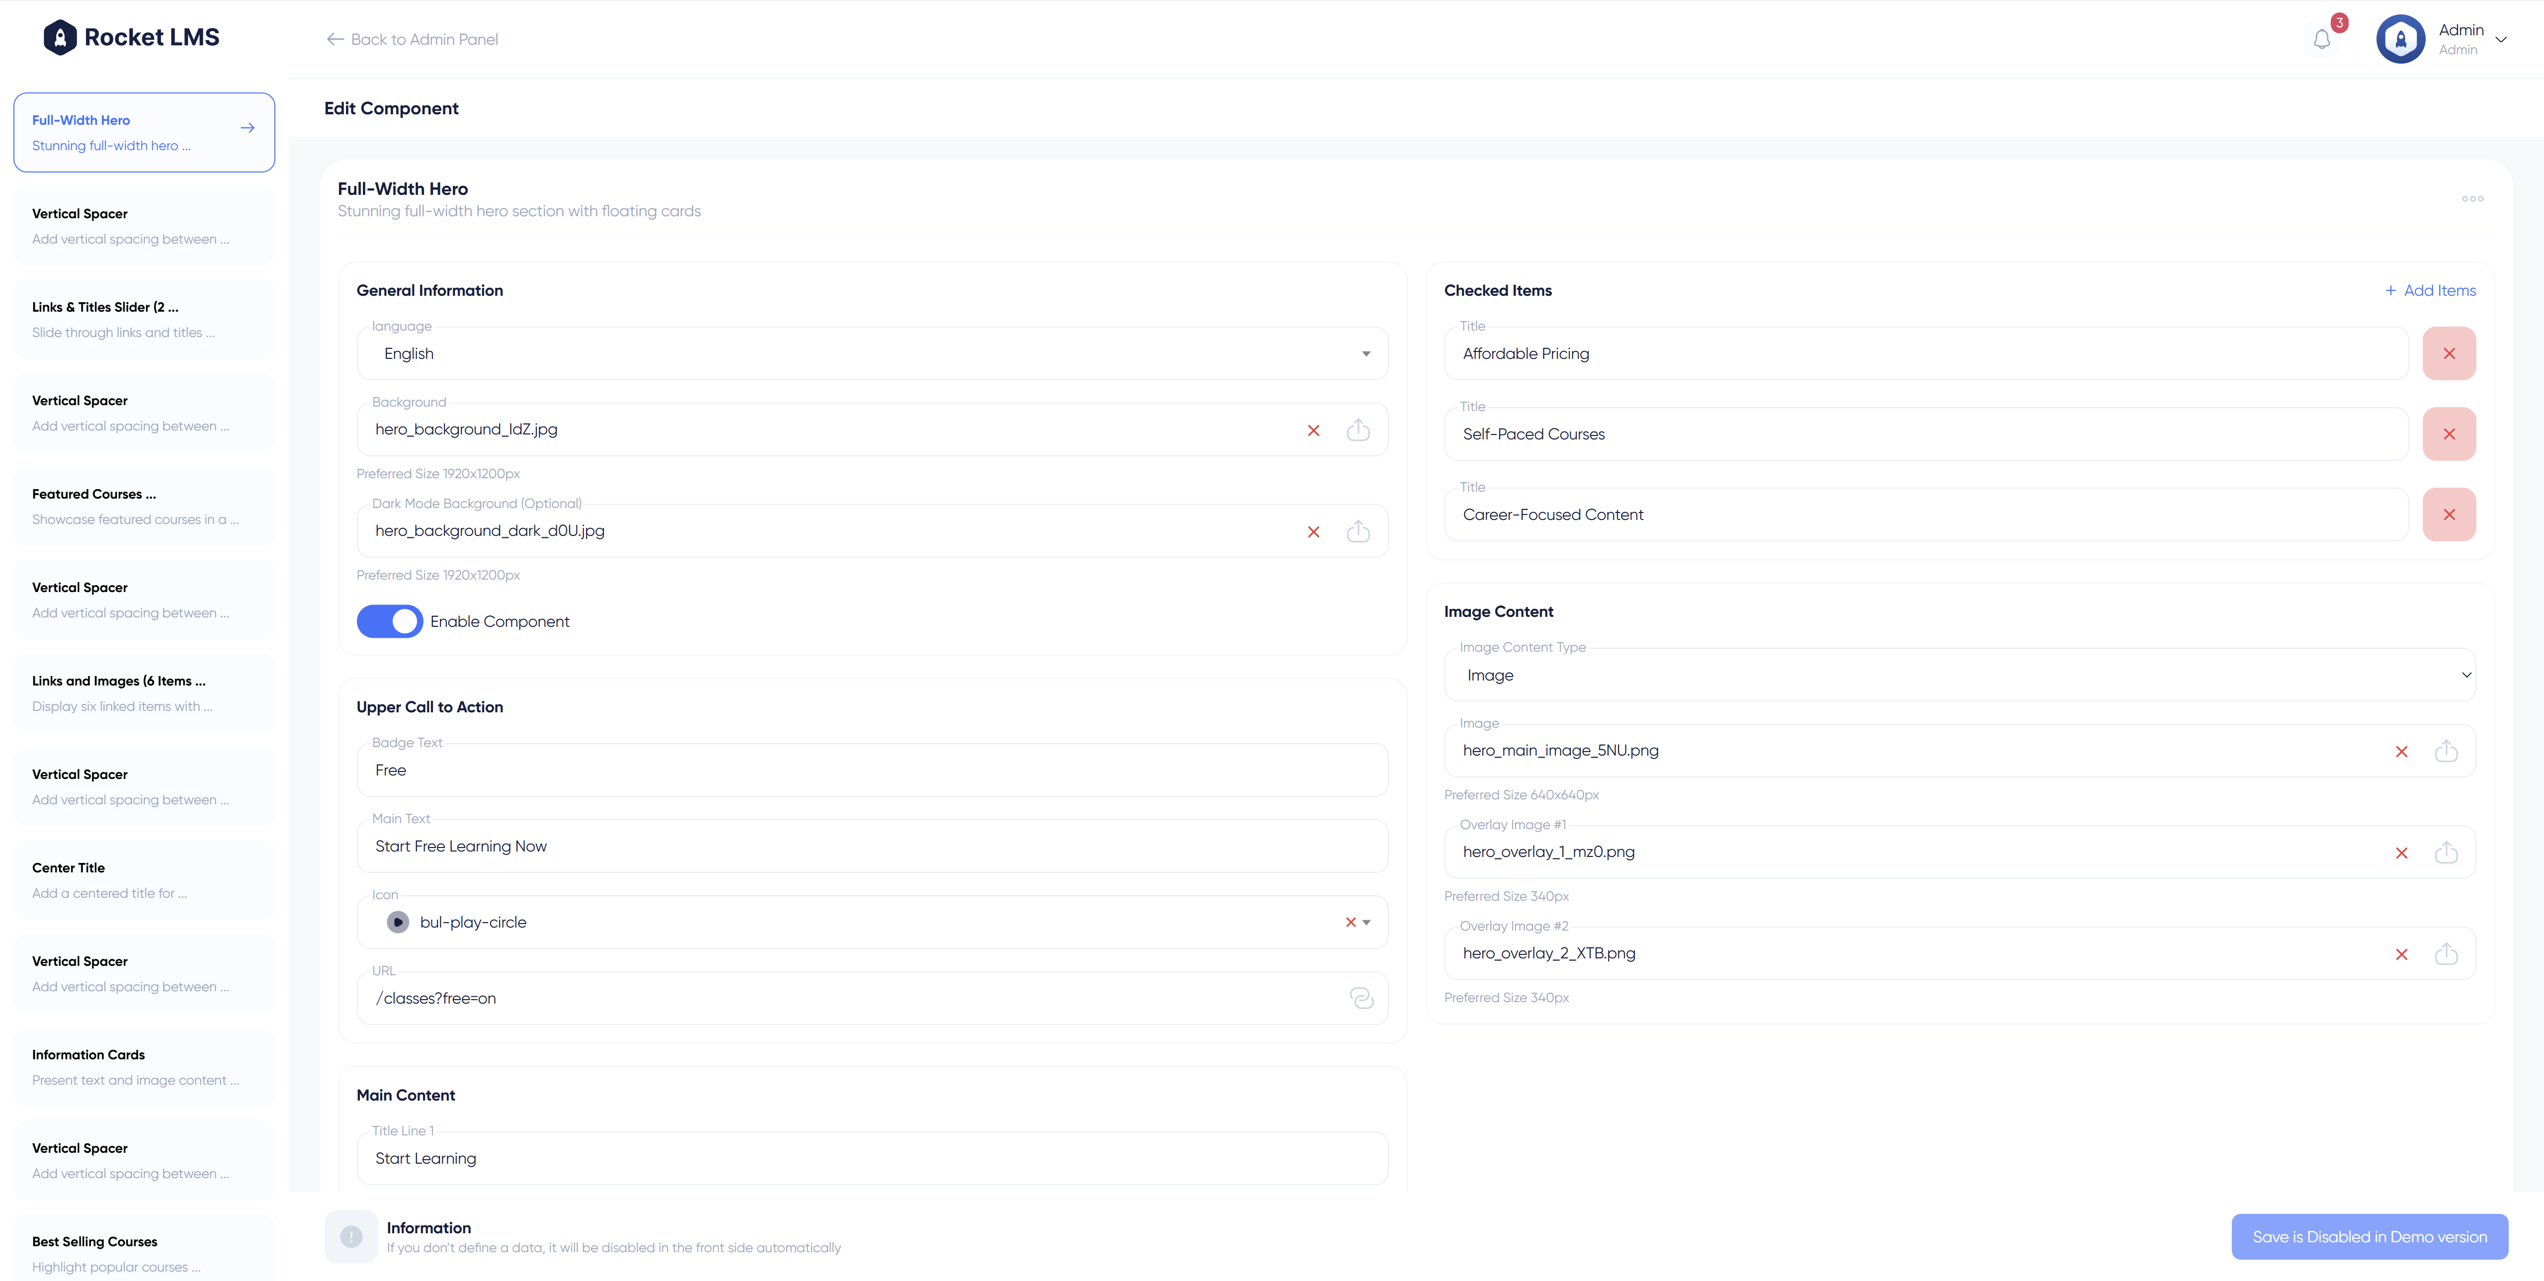Select Featured Courses in the sidebar
The height and width of the screenshot is (1281, 2544).
[143, 506]
